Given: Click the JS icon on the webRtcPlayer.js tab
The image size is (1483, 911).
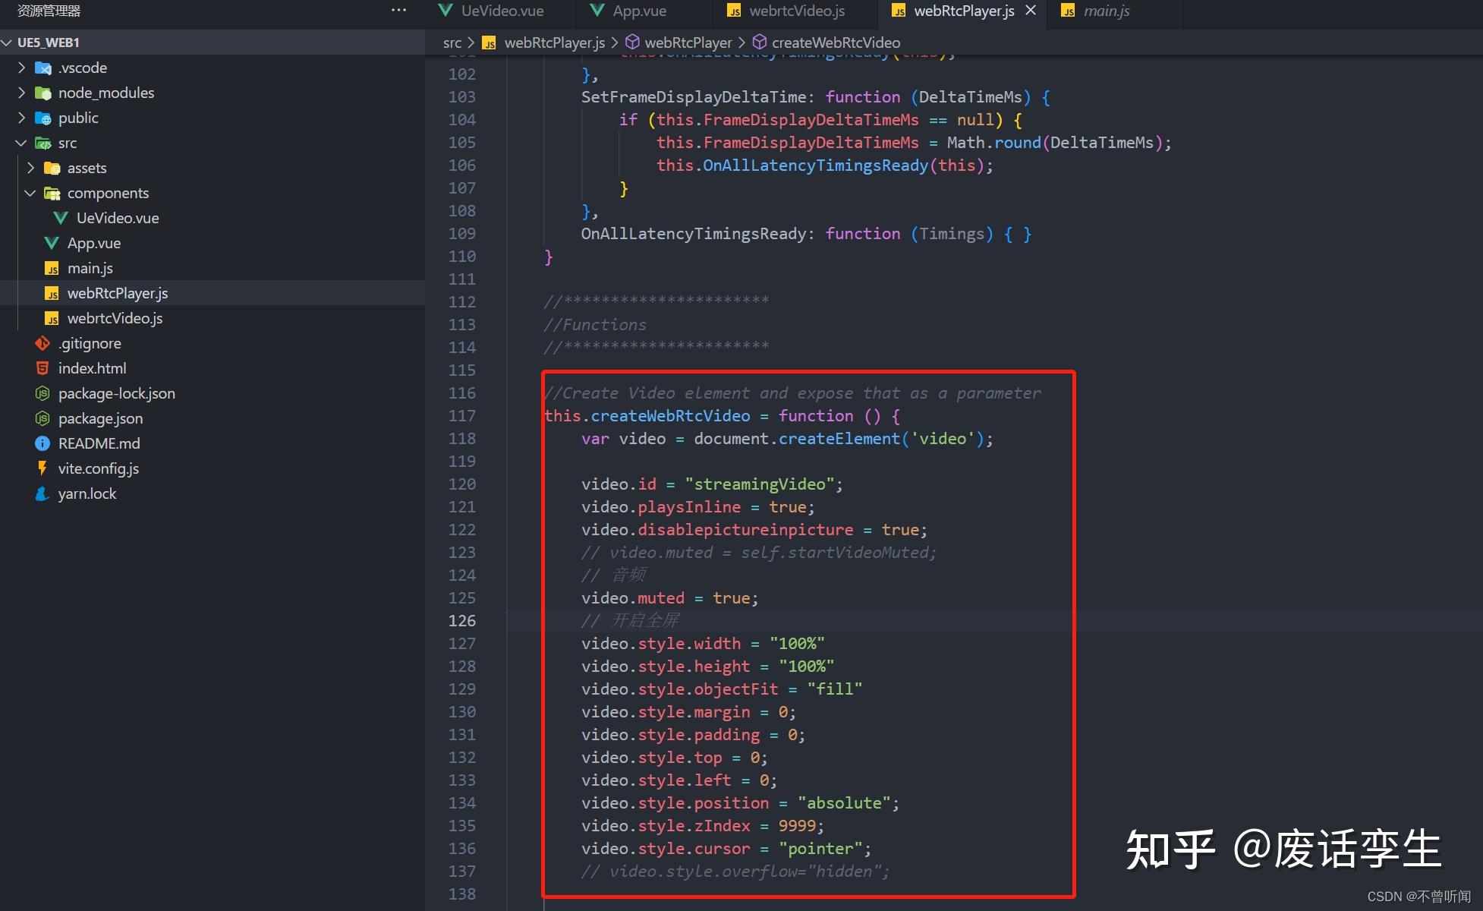Looking at the screenshot, I should point(899,11).
